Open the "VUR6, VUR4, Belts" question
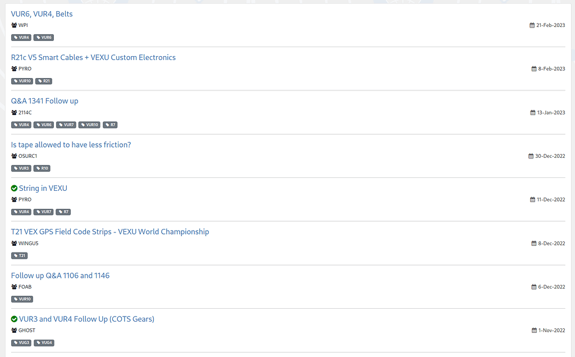Image resolution: width=575 pixels, height=357 pixels. (42, 14)
